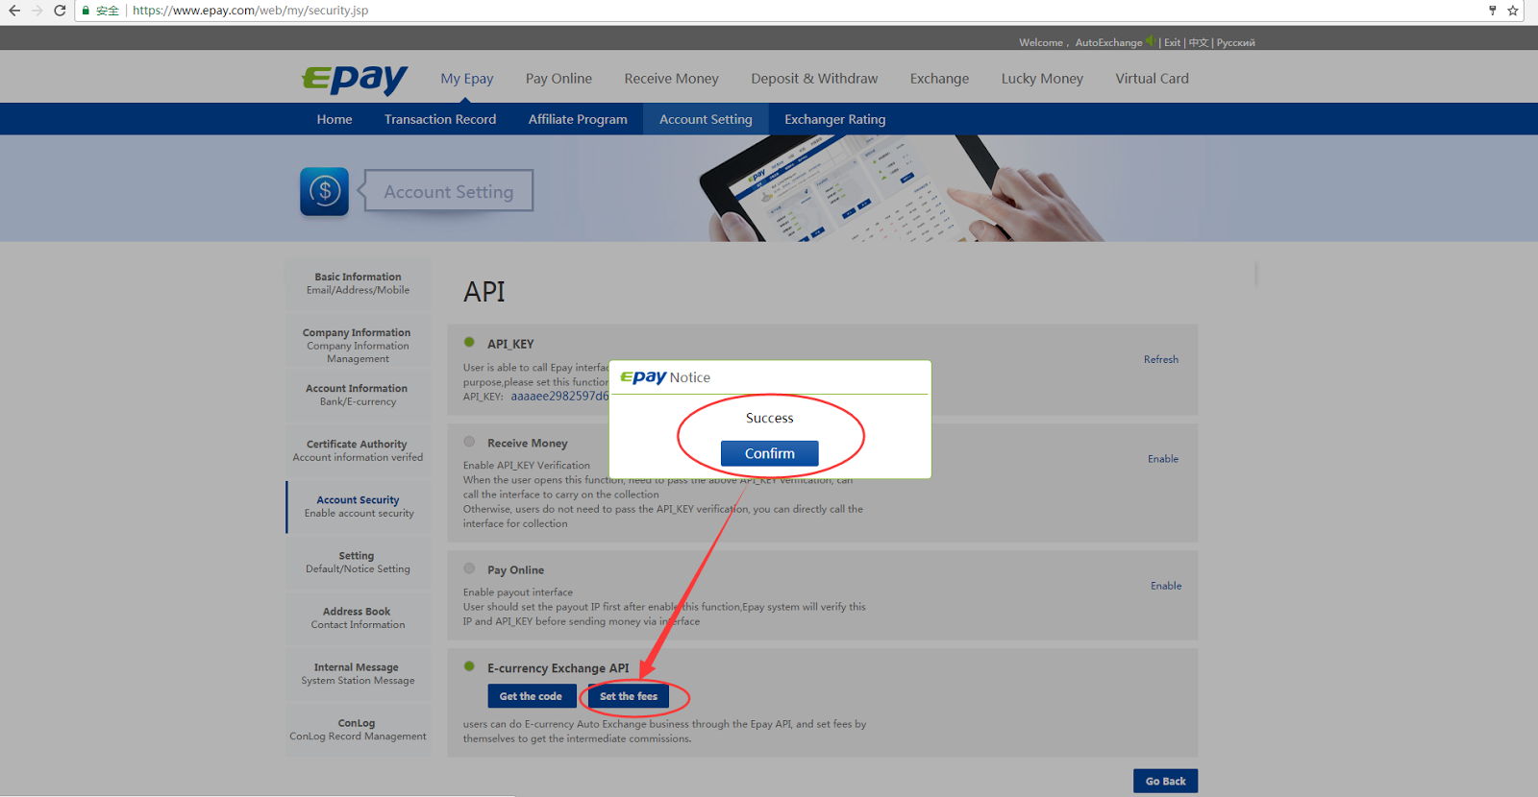Open Receive Money menu
The width and height of the screenshot is (1538, 797).
pos(671,79)
